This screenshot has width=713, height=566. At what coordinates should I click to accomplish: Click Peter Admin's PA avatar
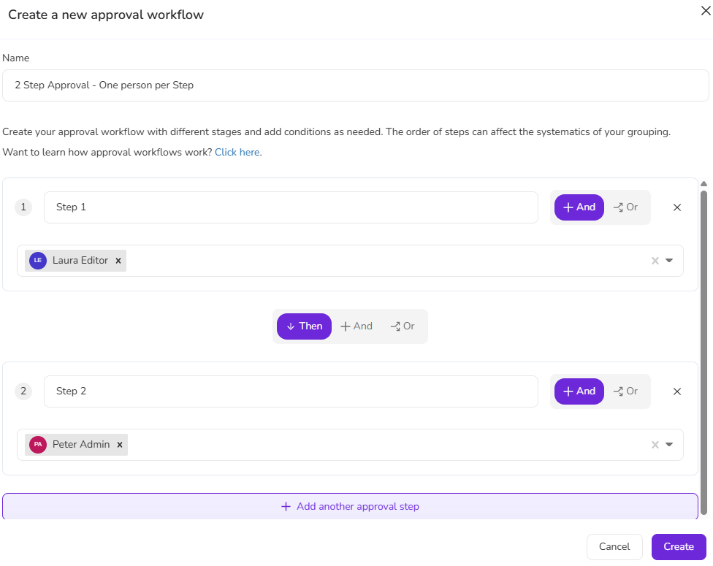pyautogui.click(x=38, y=445)
